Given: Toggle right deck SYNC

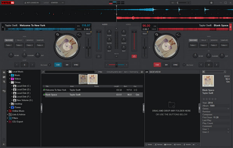Looking at the screenshot, I should click(176, 65).
